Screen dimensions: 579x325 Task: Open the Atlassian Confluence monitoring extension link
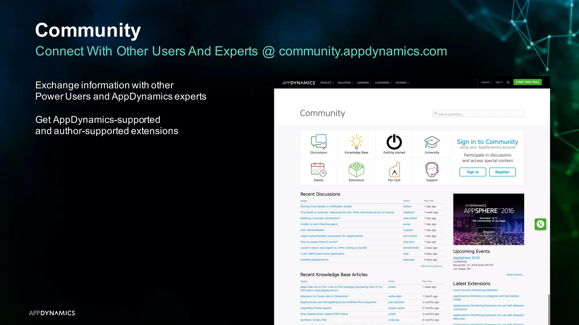(488, 308)
